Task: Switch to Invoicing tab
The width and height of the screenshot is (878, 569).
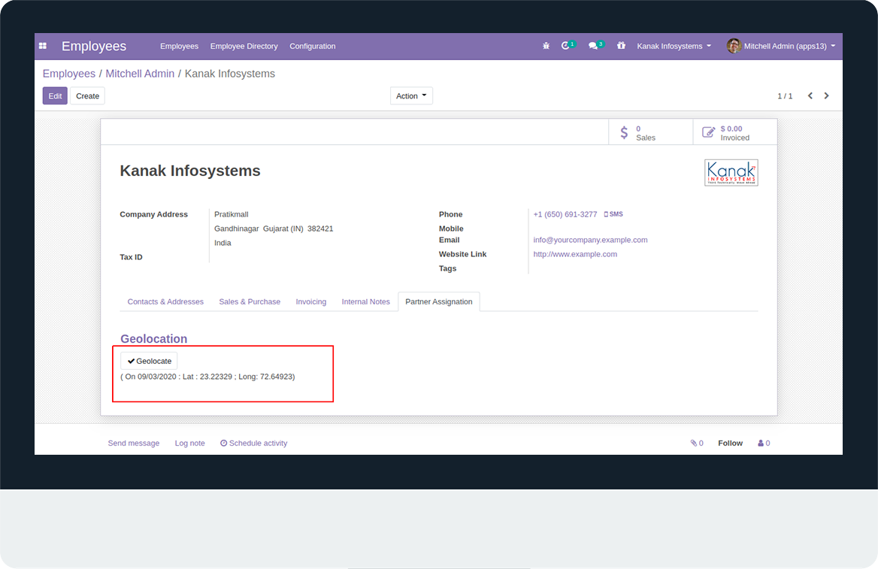Action: coord(310,301)
